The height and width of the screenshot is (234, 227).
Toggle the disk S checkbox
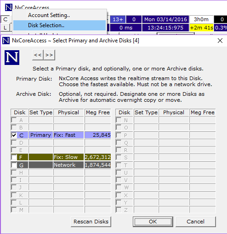tap(119, 157)
